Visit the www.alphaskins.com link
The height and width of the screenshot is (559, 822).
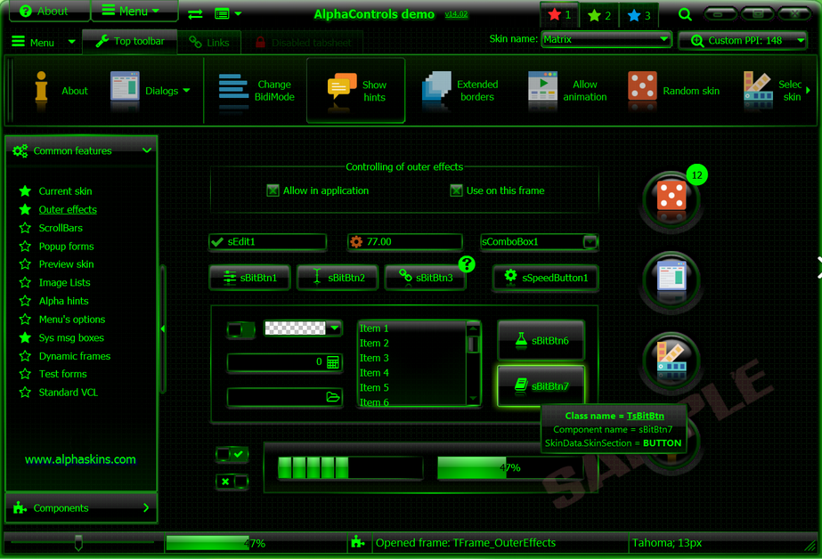[80, 459]
